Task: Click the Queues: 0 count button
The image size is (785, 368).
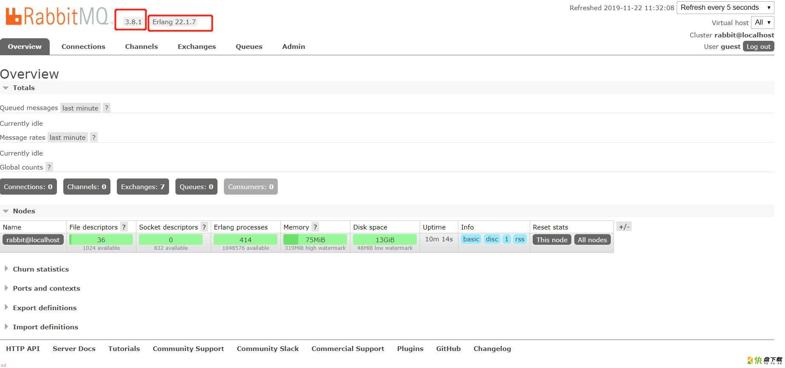Action: [x=196, y=187]
